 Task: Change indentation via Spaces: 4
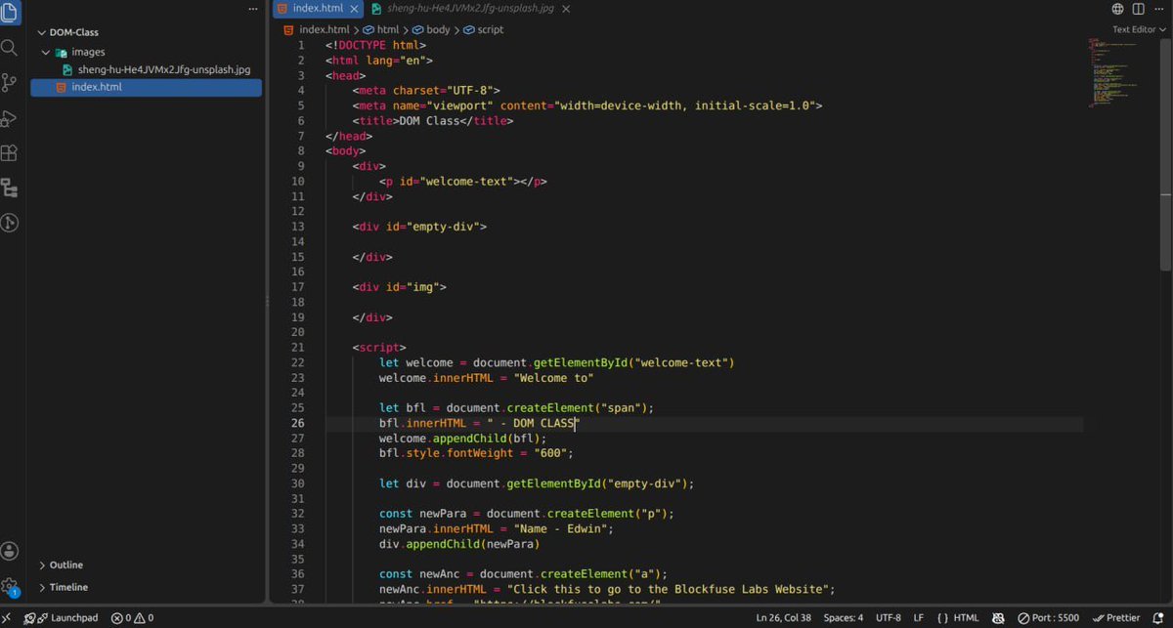844,618
